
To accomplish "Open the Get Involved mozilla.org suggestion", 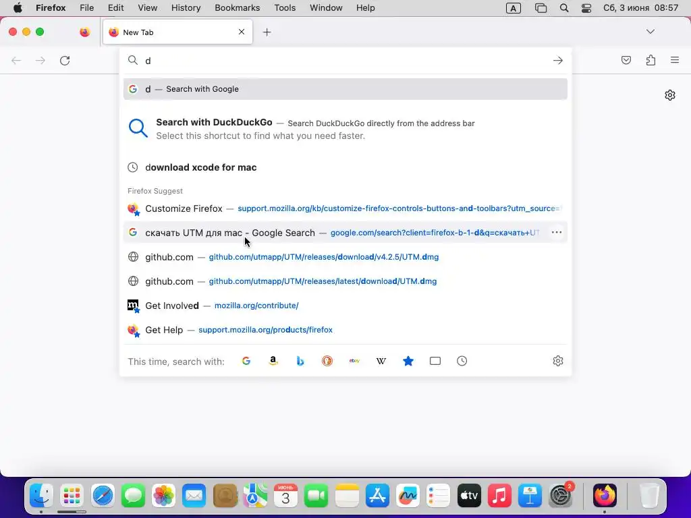I will pos(345,306).
